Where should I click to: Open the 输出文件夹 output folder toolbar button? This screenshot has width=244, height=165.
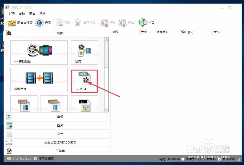click(20, 23)
